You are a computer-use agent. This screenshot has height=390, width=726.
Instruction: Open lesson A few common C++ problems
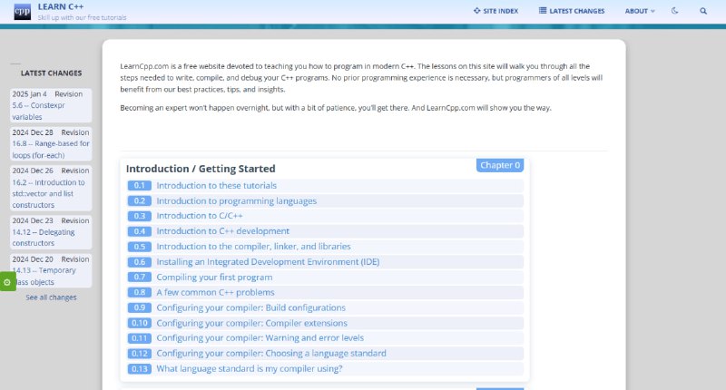[x=215, y=292]
